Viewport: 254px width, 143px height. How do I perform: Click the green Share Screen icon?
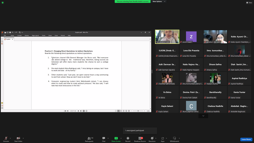[x=116, y=138]
